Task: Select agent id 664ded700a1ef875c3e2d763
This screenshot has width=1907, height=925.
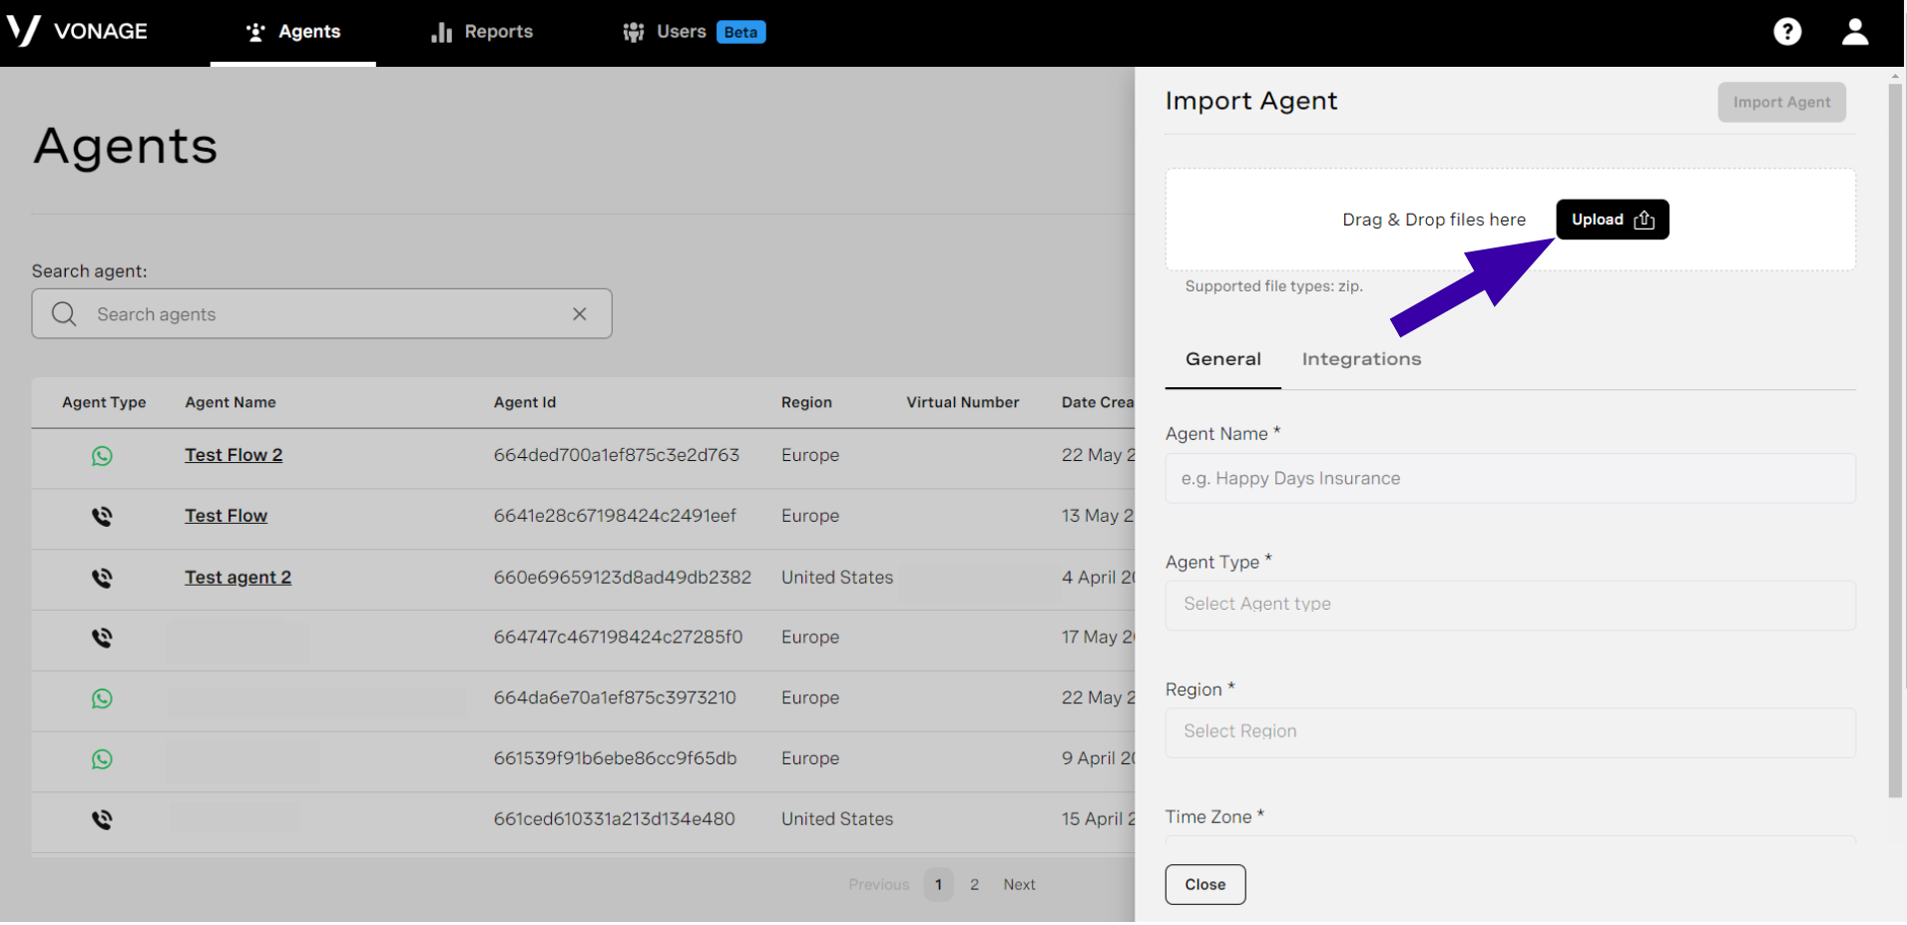Action: pos(617,455)
